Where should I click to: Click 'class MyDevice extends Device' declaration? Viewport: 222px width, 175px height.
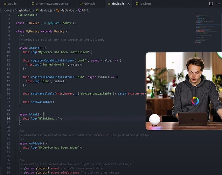point(40,31)
